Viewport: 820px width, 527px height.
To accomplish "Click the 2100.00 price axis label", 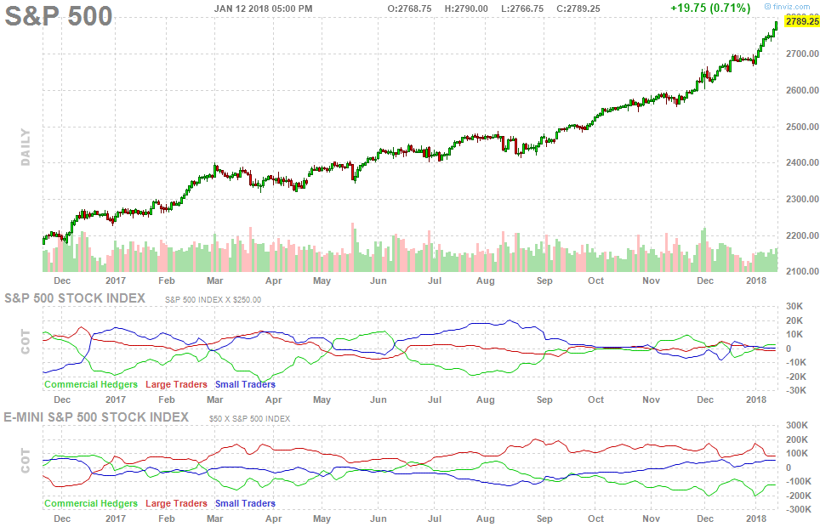I will [802, 271].
